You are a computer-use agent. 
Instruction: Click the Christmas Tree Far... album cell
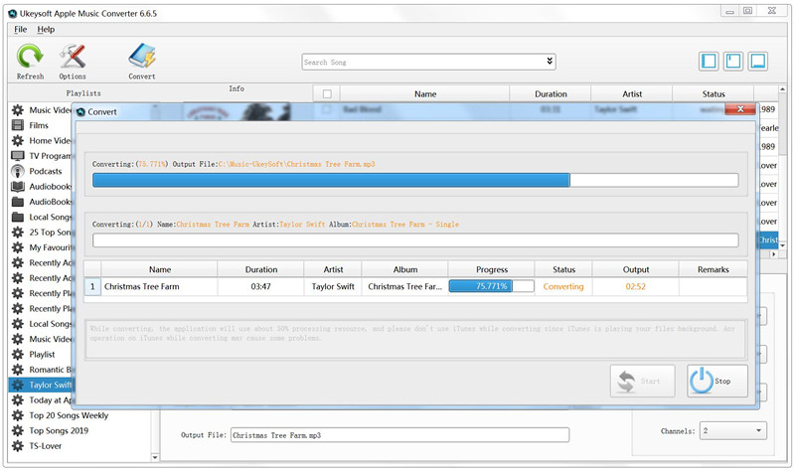pyautogui.click(x=404, y=286)
